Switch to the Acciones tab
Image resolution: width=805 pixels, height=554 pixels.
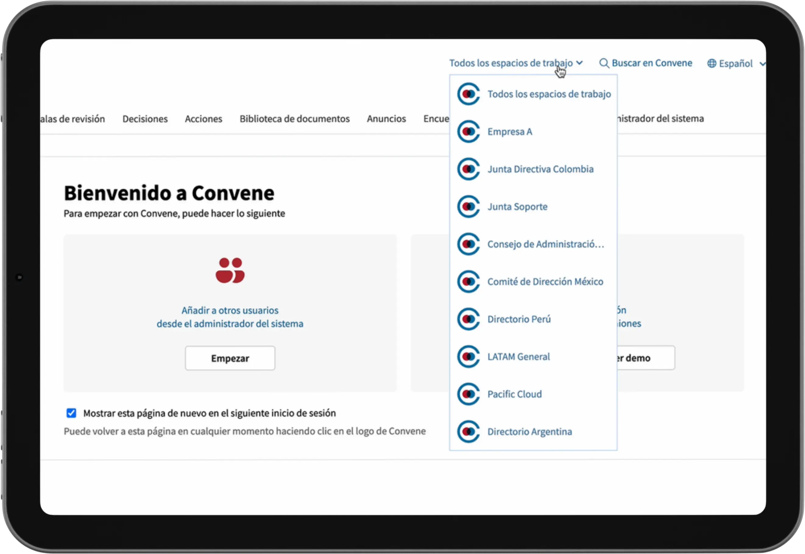pos(203,119)
